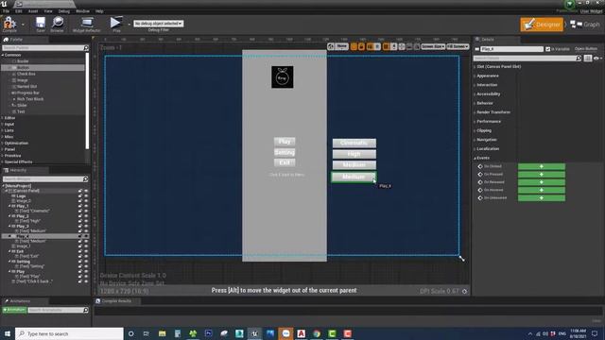This screenshot has width=605, height=340.
Task: Toggle lock on the Play_2 row
Action: coord(80,216)
